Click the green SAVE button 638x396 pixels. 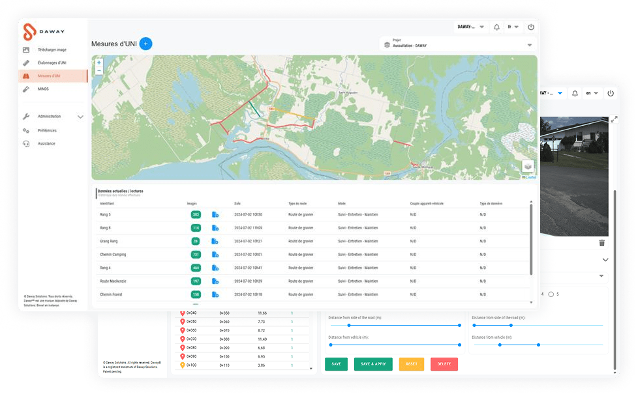click(336, 364)
